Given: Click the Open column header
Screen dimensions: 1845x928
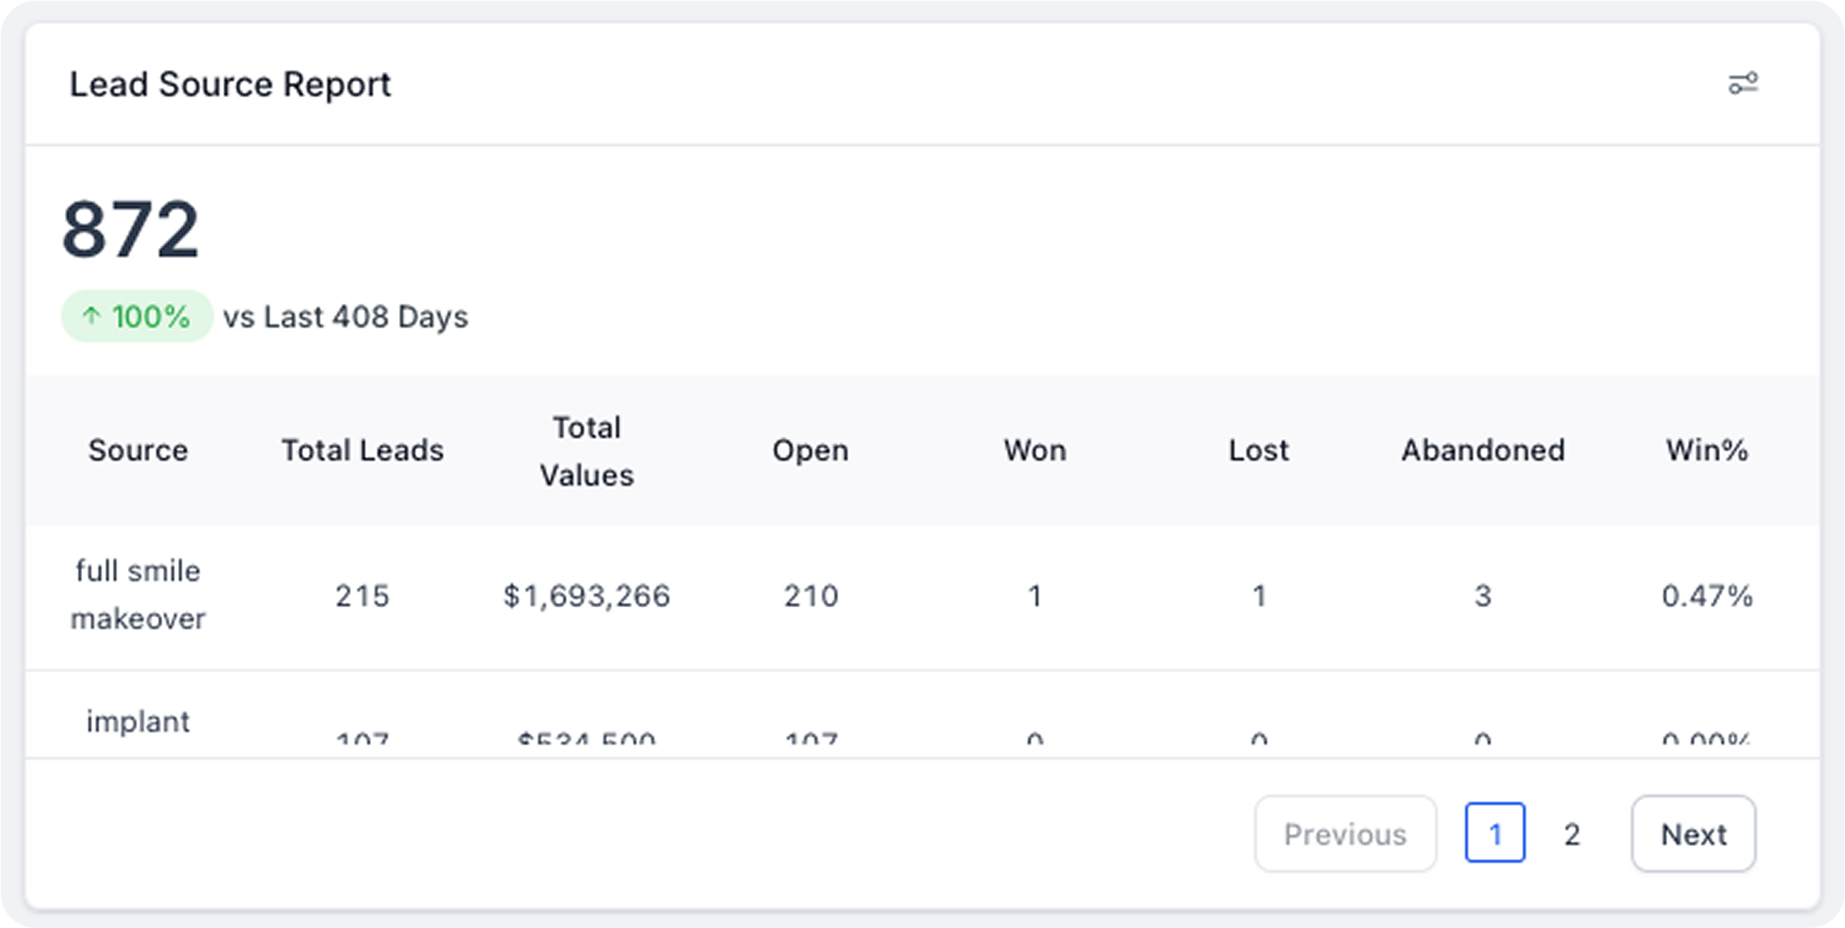Looking at the screenshot, I should [810, 450].
